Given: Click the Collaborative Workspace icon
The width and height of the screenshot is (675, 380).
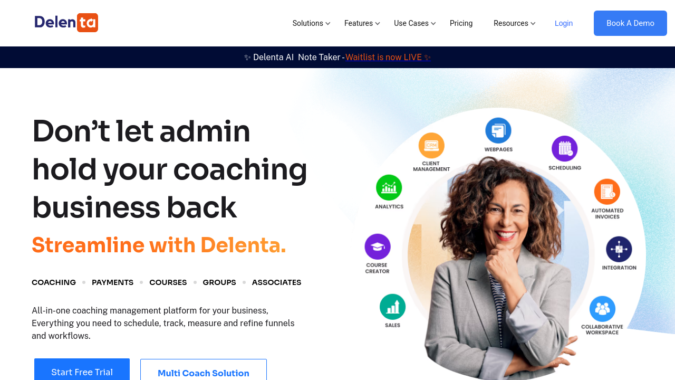Looking at the screenshot, I should coord(602,309).
